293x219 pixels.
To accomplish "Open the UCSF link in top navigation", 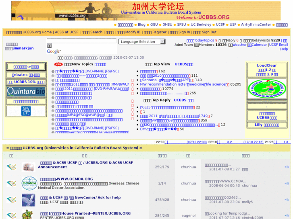I will [x=220, y=25].
